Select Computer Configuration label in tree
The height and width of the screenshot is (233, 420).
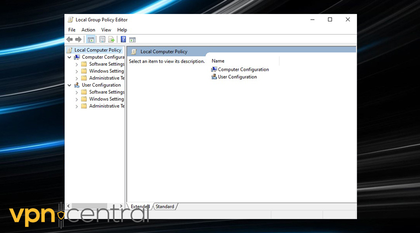coord(103,57)
